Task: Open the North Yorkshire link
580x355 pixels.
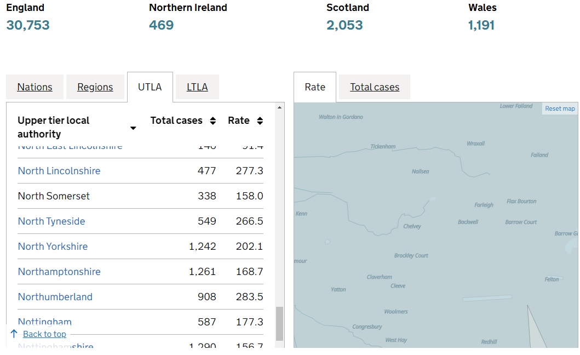Action: [x=53, y=247]
